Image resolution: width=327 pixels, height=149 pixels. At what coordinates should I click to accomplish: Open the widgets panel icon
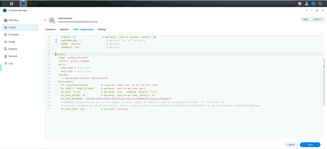(314, 4)
